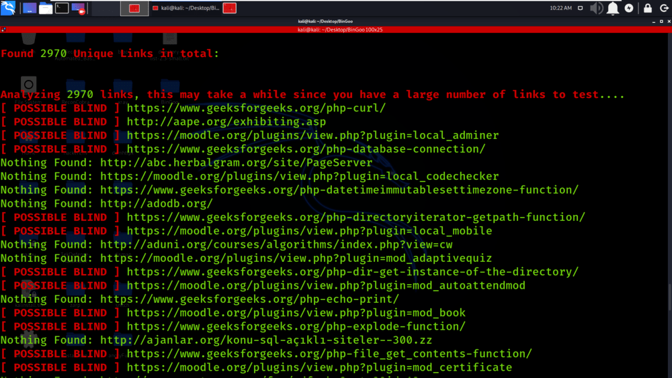Click the http://adodb.org/ URL

tap(157, 203)
